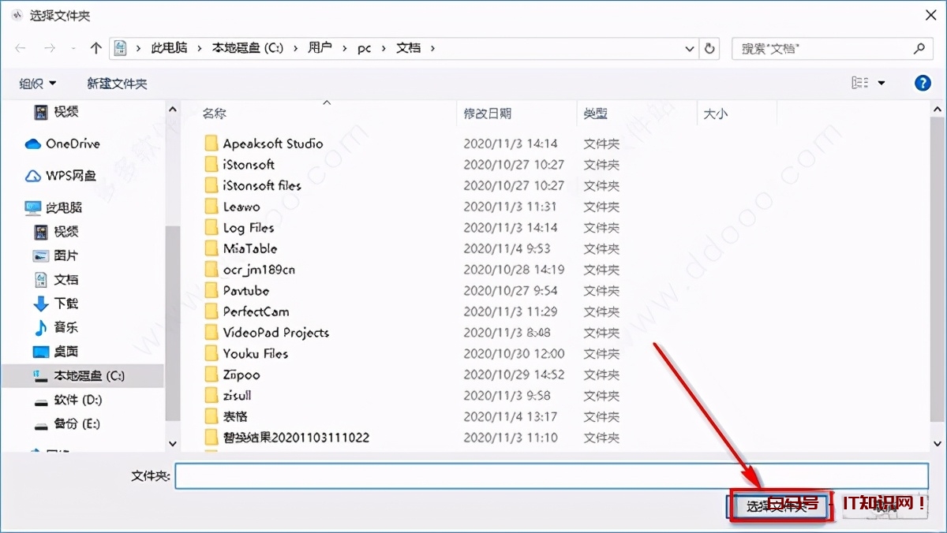This screenshot has height=533, width=947.
Task: Click the refresh icon in address bar
Action: (x=709, y=48)
